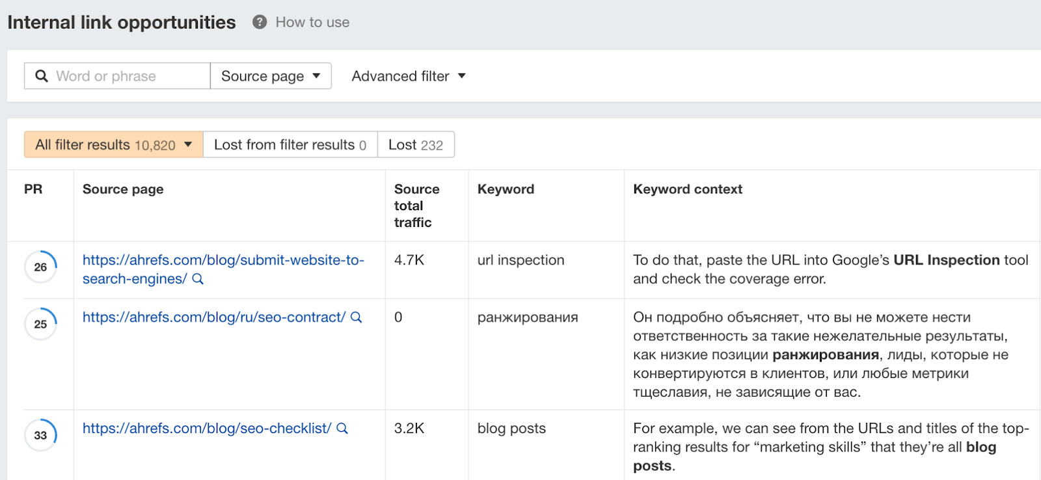Expand the Advanced filter menu
Image resolution: width=1041 pixels, height=480 pixels.
click(409, 76)
